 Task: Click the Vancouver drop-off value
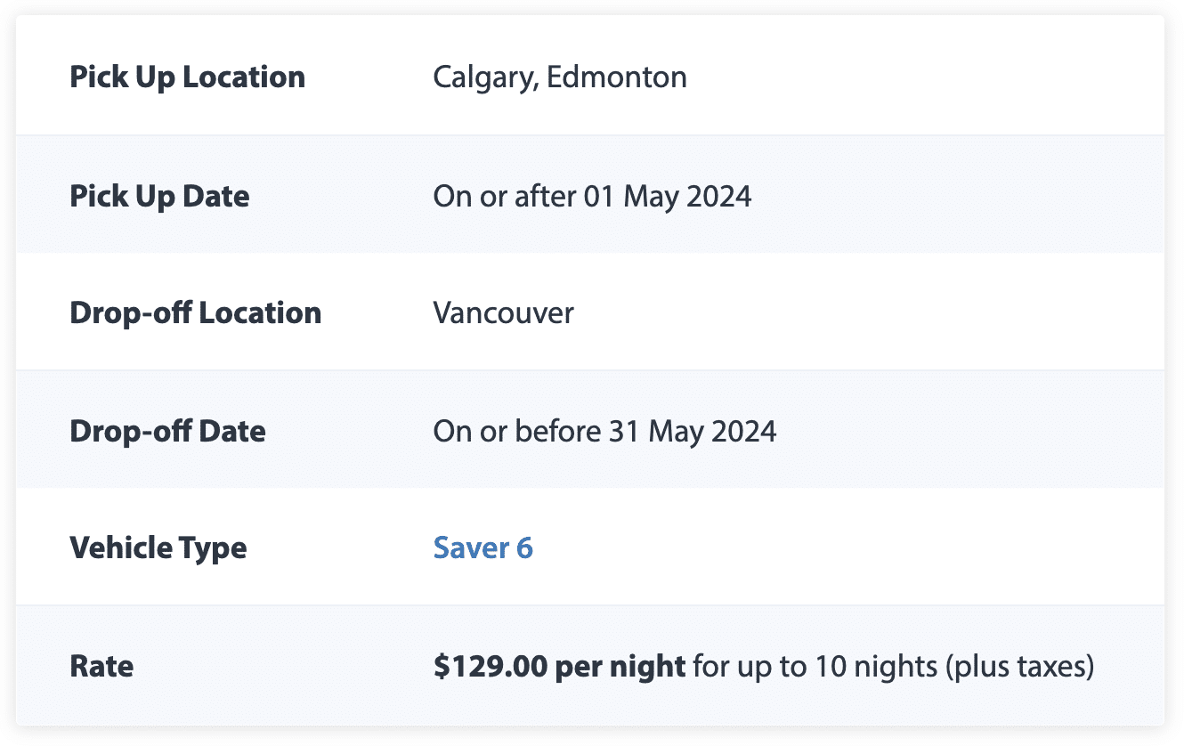[x=503, y=313]
